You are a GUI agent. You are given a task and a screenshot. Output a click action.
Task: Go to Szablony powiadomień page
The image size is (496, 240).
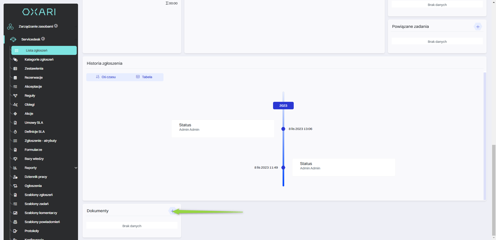click(x=42, y=222)
